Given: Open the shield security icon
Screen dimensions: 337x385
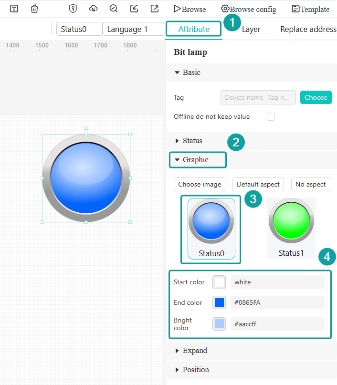Looking at the screenshot, I should point(73,9).
